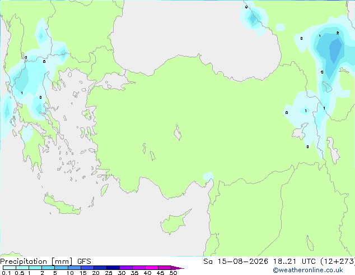This screenshot has width=355, height=275.
Task: Click the '35' legend scale label
Action: 134,273
